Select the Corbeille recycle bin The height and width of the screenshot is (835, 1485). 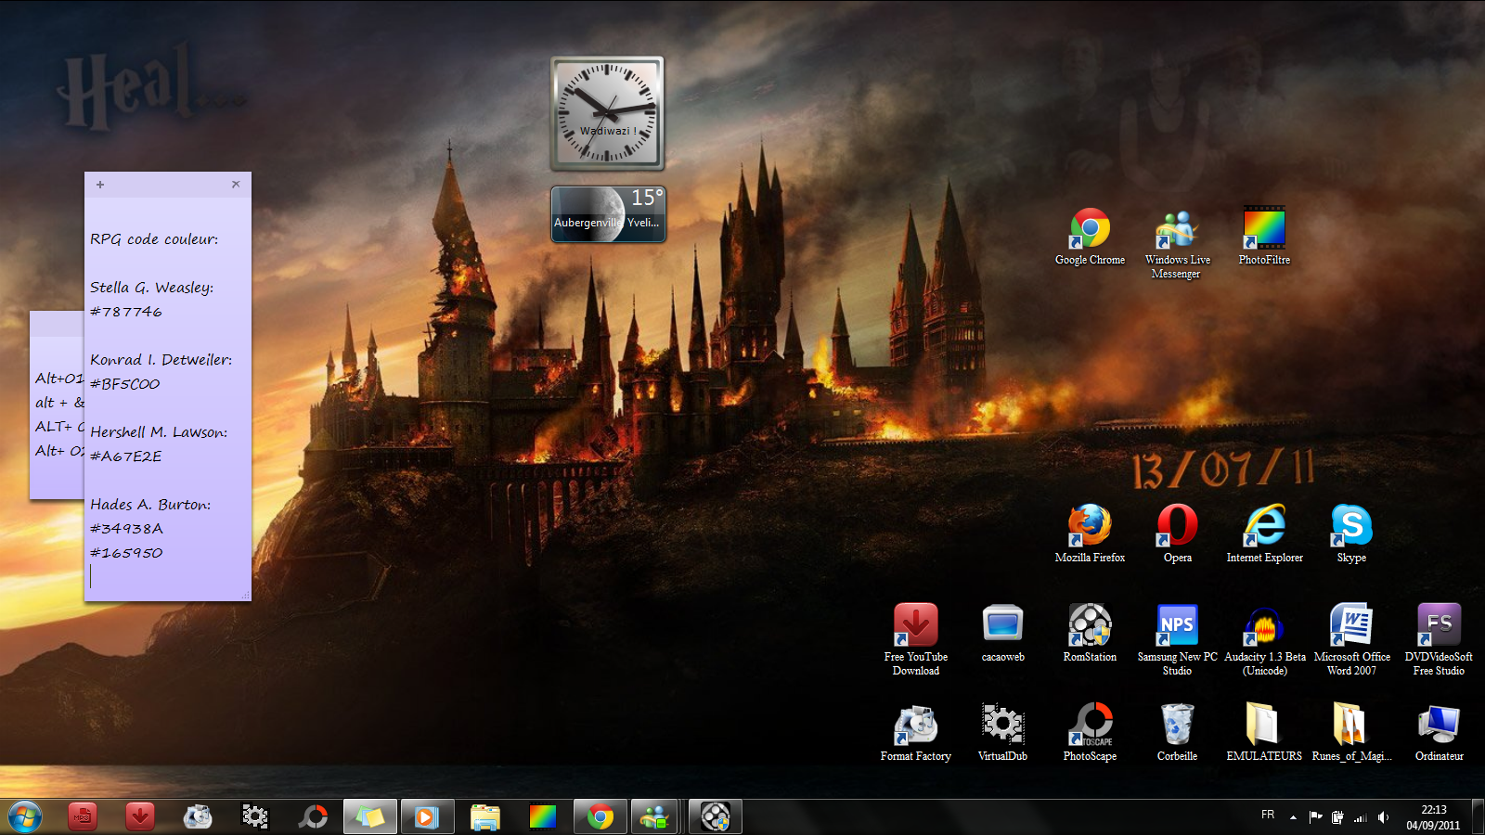pos(1177,733)
